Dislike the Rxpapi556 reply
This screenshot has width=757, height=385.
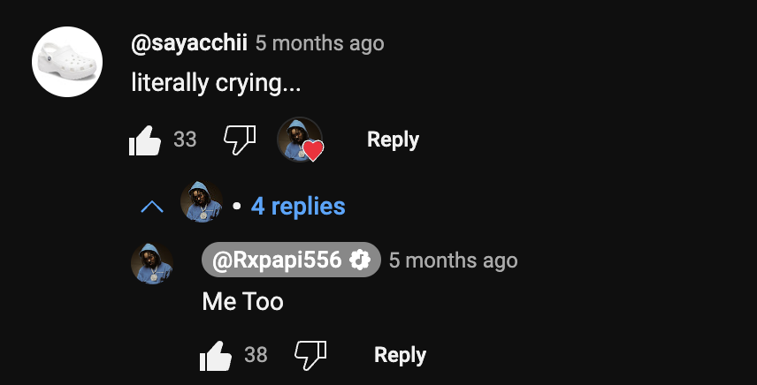point(310,355)
